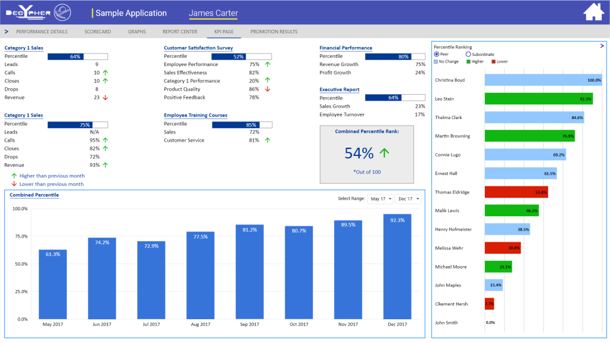Click the red down arrow next to Revenue 23

point(105,98)
